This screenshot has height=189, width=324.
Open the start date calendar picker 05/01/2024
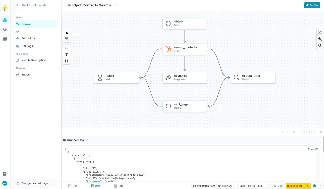coord(235,186)
